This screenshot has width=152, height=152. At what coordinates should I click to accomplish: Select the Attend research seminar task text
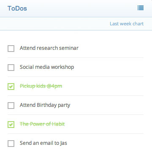click(49, 48)
